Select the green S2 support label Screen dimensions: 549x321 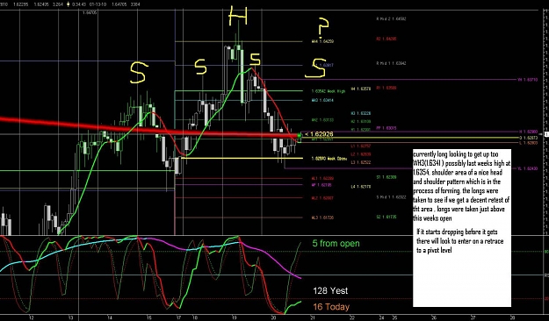(x=386, y=217)
